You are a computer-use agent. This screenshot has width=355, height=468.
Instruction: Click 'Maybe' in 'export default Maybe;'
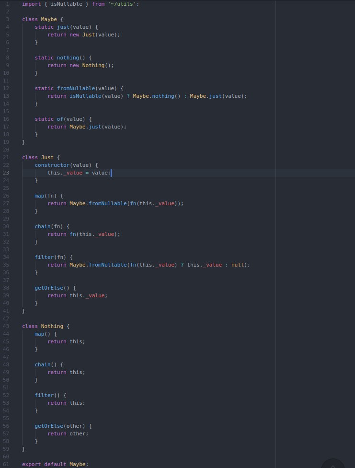point(78,465)
